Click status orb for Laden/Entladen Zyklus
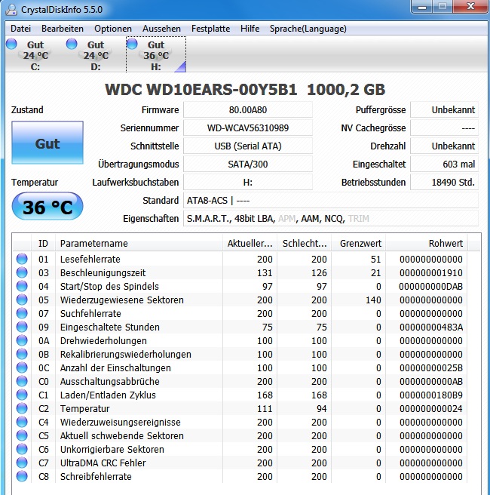 click(22, 395)
